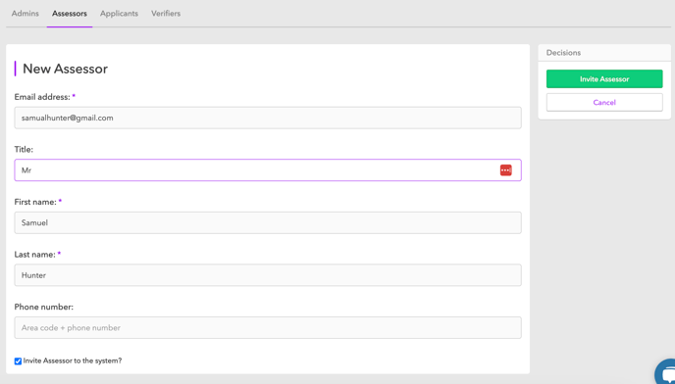Click the red password manager icon in Title field
675x384 pixels.
(x=506, y=170)
